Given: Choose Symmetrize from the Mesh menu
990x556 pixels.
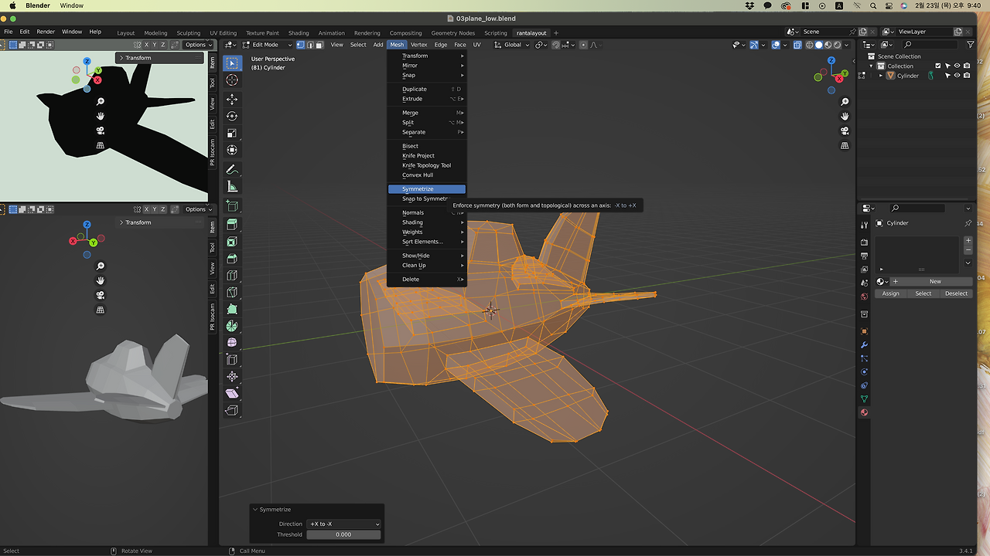Looking at the screenshot, I should point(418,189).
